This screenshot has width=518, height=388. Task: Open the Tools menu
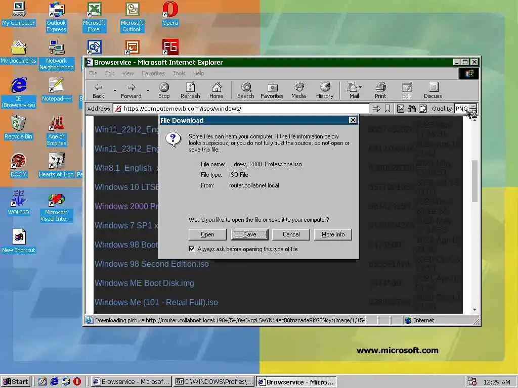click(x=179, y=73)
